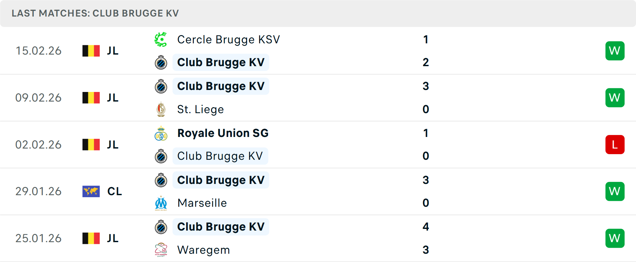Viewport: 636px width, 262px height.
Task: Select the LAST MATCHES: CLUB BRUGGE KV header
Action: 95,13
